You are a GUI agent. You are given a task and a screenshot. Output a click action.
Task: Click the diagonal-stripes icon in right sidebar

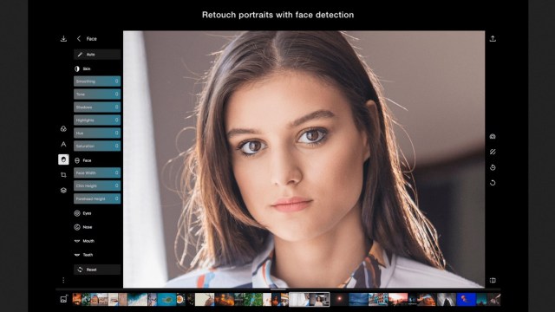[x=493, y=152]
